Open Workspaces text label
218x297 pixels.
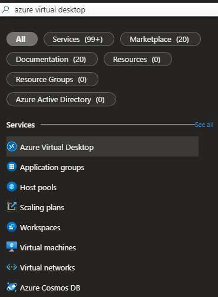coord(40,228)
